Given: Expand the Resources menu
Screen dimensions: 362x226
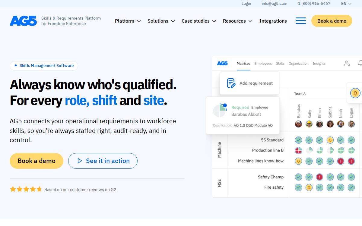Looking at the screenshot, I should (238, 21).
